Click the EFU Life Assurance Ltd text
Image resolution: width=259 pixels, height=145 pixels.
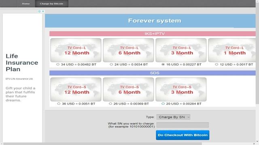(19, 79)
